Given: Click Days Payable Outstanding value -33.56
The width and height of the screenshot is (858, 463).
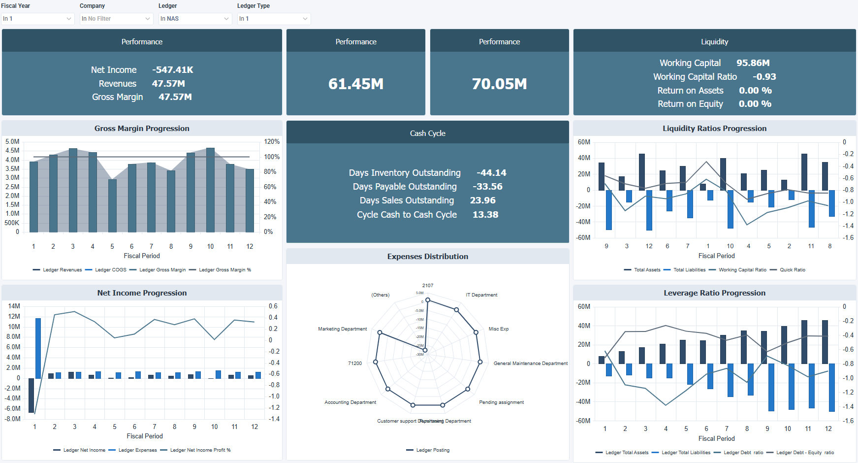Looking at the screenshot, I should click(x=488, y=187).
